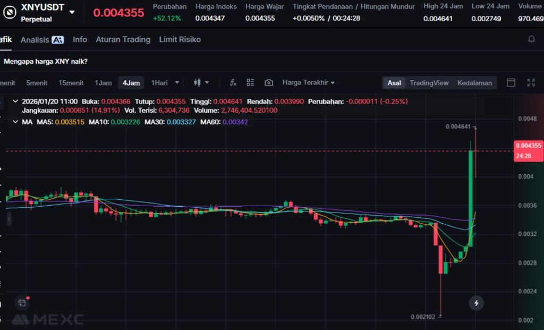Open the Aturan Trading tab
Viewport: 544px width, 330px height.
tap(123, 39)
